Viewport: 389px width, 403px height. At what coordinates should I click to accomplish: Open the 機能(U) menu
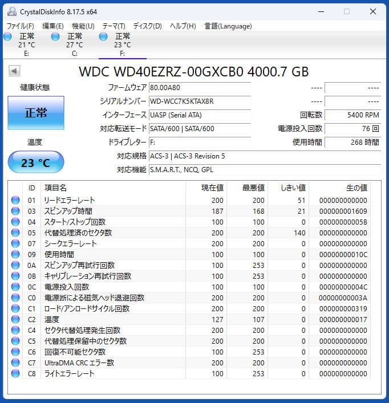83,26
